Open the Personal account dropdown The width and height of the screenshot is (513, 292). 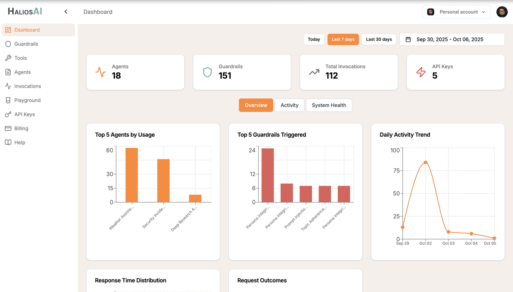point(457,12)
